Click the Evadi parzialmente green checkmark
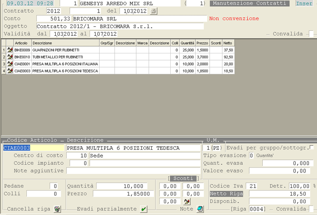 click(x=144, y=209)
